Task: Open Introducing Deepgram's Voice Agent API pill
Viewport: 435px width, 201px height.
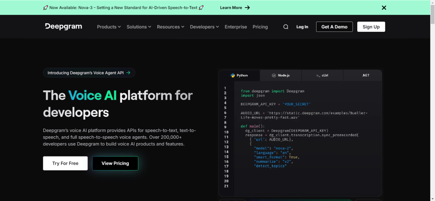Action: click(x=89, y=73)
